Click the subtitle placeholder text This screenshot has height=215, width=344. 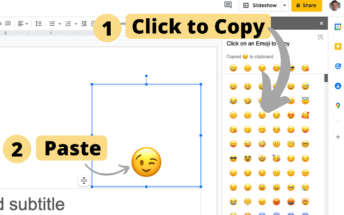32,204
